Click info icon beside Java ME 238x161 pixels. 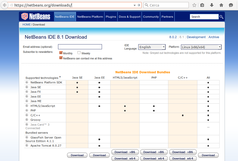(27, 101)
